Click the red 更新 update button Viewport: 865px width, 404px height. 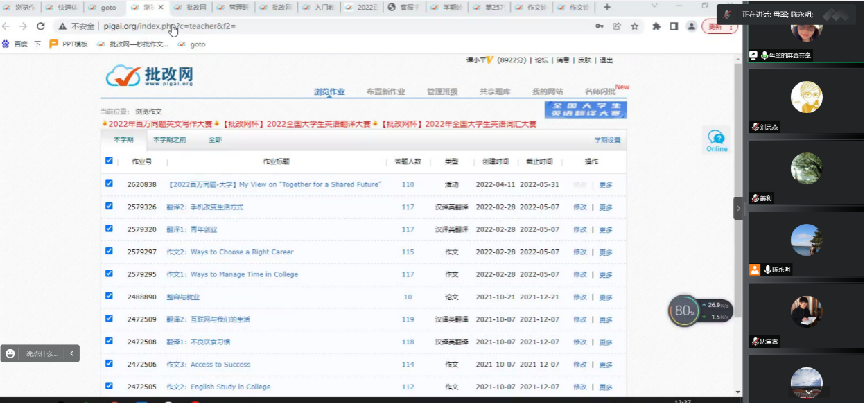(719, 26)
